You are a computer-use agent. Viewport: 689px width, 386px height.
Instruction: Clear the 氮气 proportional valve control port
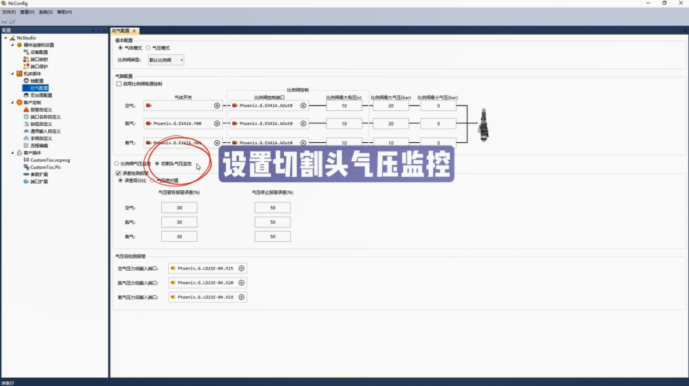(x=304, y=124)
